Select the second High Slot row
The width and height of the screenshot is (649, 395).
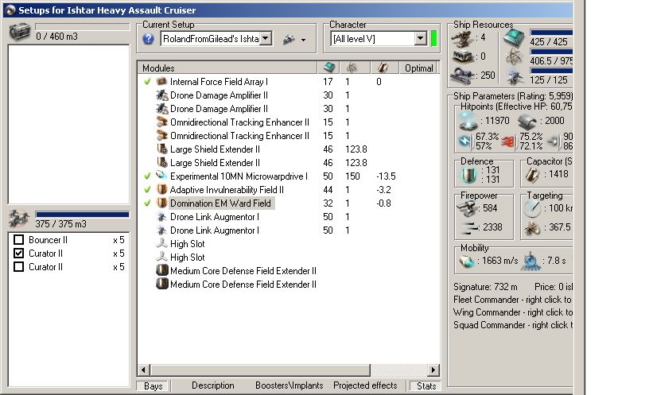(289, 257)
